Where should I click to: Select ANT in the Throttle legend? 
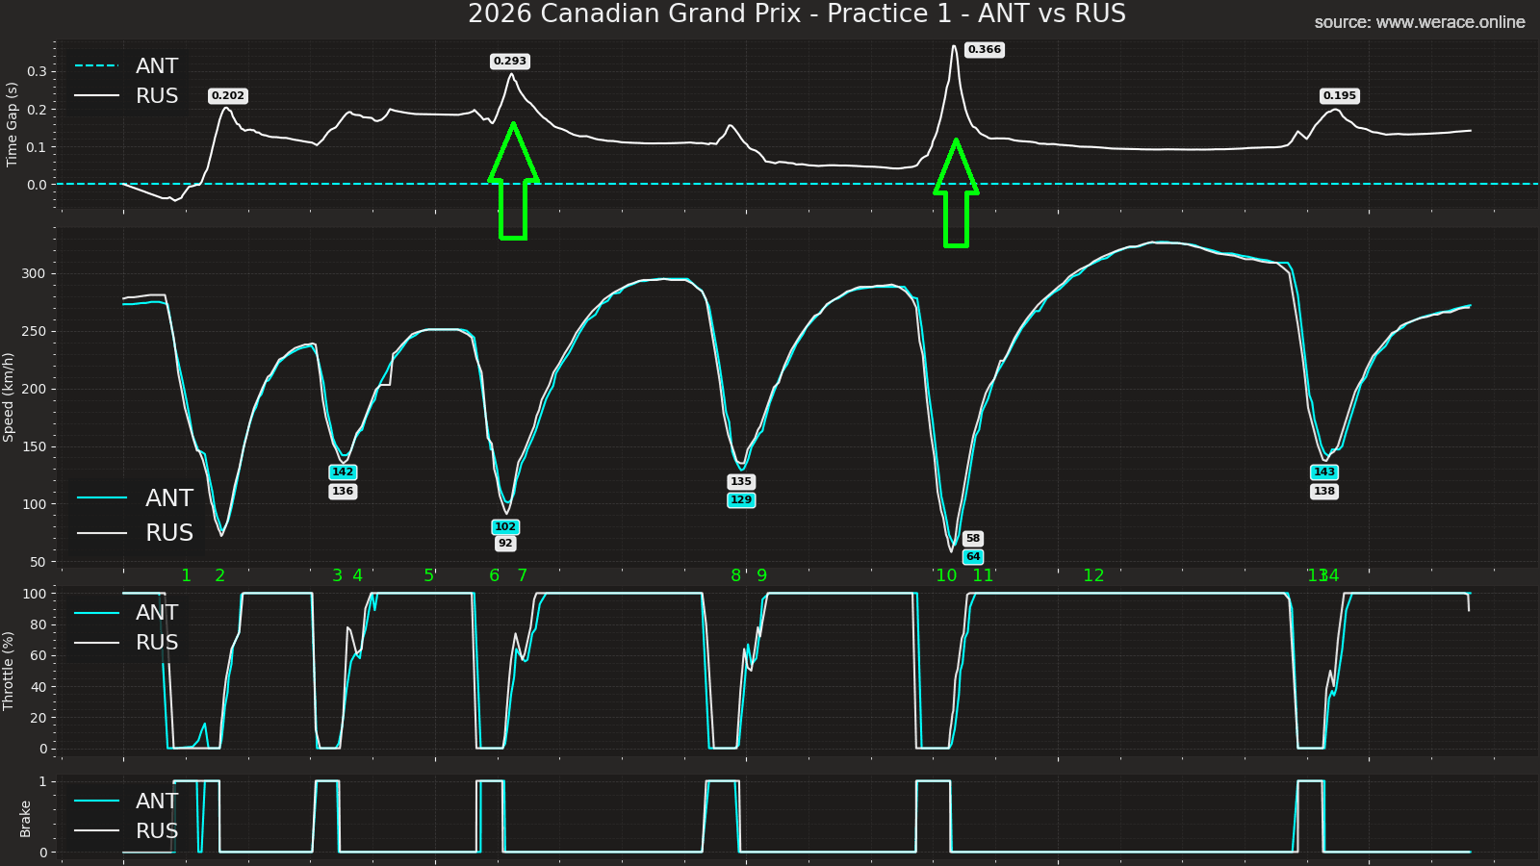pos(157,612)
